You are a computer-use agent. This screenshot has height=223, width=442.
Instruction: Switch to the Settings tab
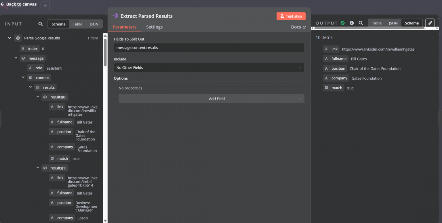(x=154, y=27)
